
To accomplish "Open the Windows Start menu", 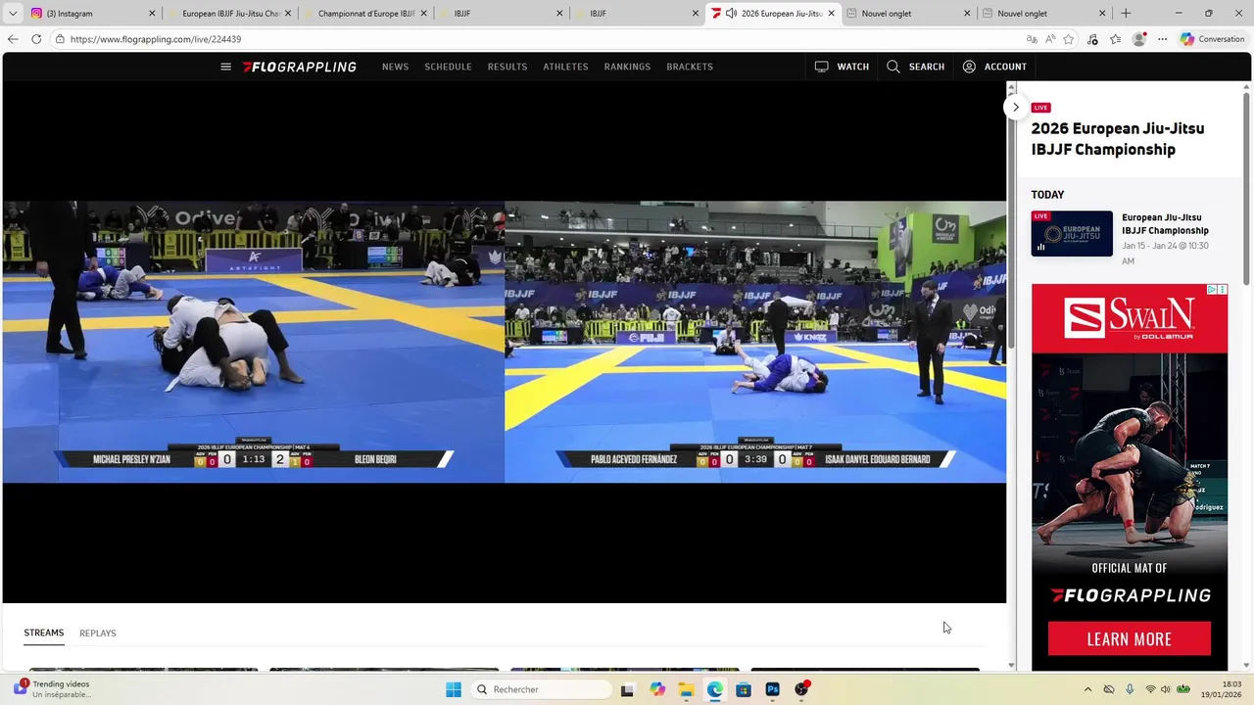I will tap(454, 689).
